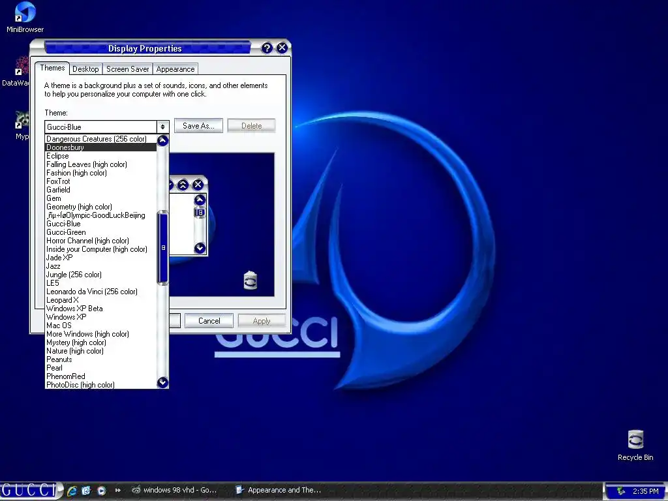Select the Olympic-GoodLuckBeijing theme

[101, 215]
